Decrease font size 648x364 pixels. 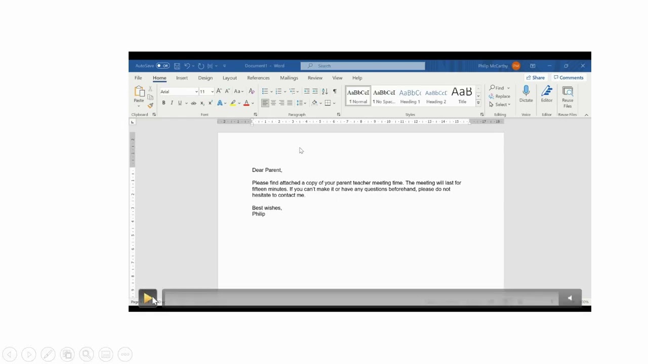[x=227, y=92]
